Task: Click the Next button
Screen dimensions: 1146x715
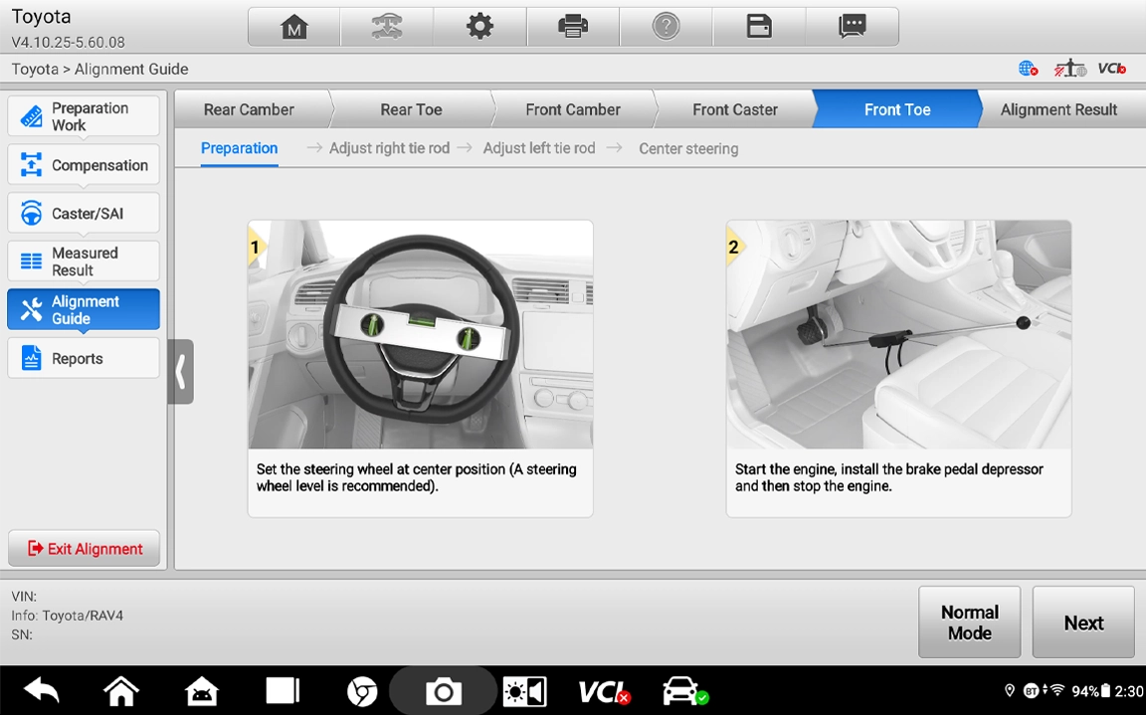Action: point(1082,623)
